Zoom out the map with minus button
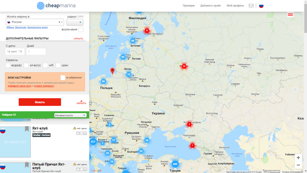The image size is (307, 173). pyautogui.click(x=298, y=165)
